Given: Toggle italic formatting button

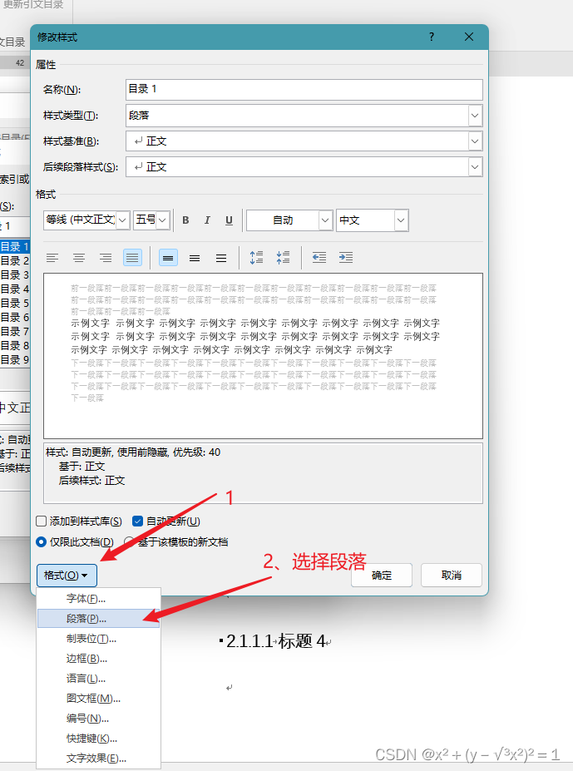Looking at the screenshot, I should click(x=207, y=220).
